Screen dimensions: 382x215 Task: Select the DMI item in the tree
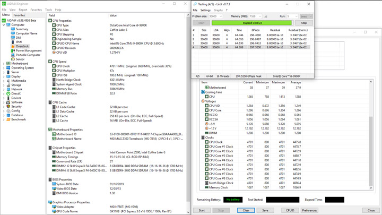[x=19, y=38]
